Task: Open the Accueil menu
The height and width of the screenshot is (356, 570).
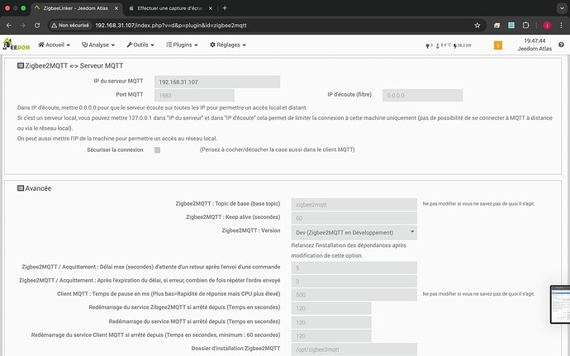Action: tap(54, 45)
